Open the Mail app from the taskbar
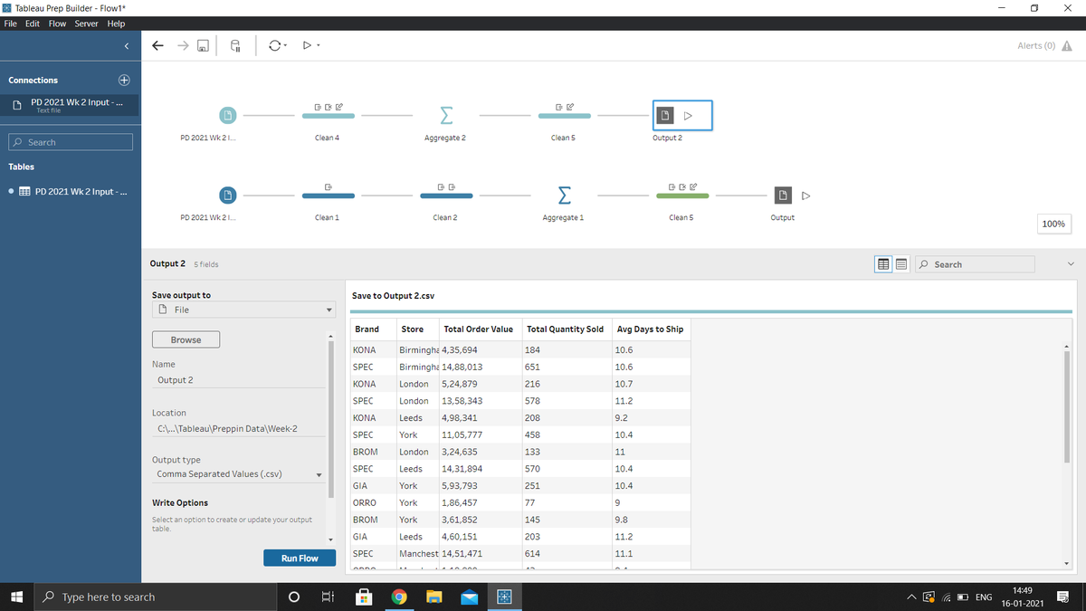Viewport: 1086px width, 611px height. [x=470, y=597]
